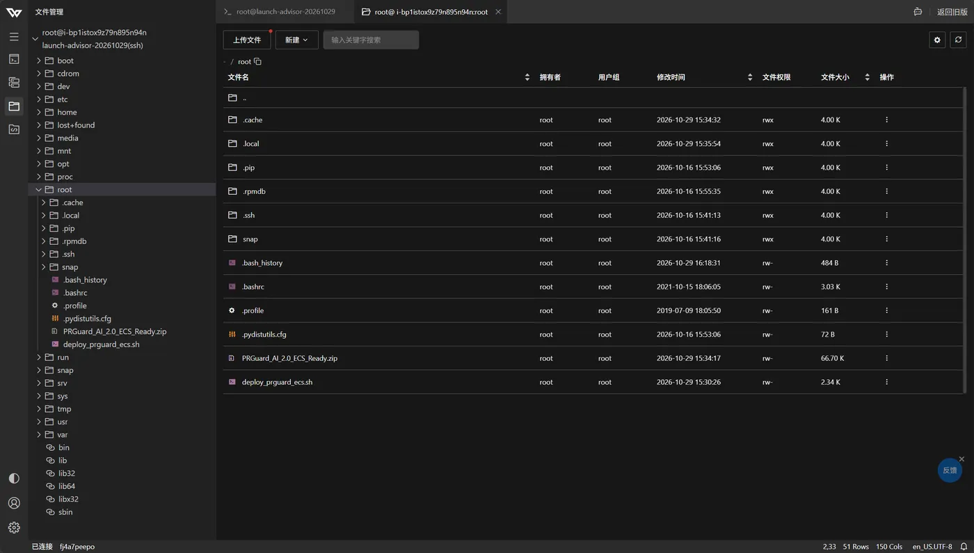Select .pydistutils.cfg in file table
This screenshot has height=553, width=974.
[x=264, y=335]
